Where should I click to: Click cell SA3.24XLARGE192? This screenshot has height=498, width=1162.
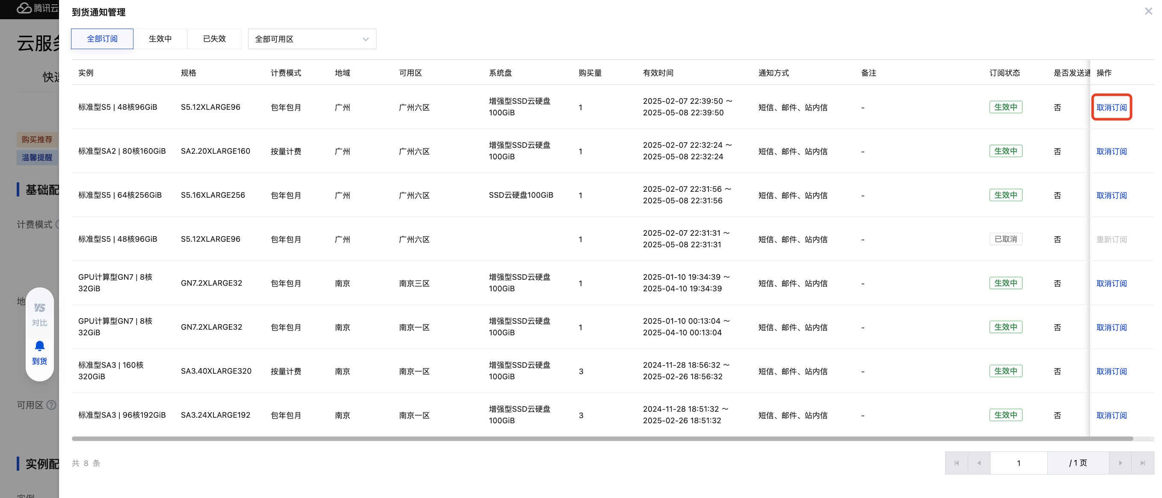[x=215, y=415]
